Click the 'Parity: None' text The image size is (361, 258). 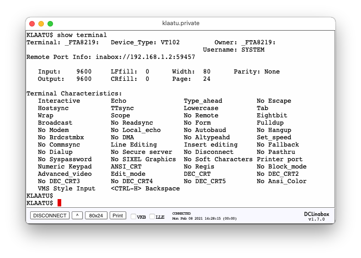pos(257,72)
